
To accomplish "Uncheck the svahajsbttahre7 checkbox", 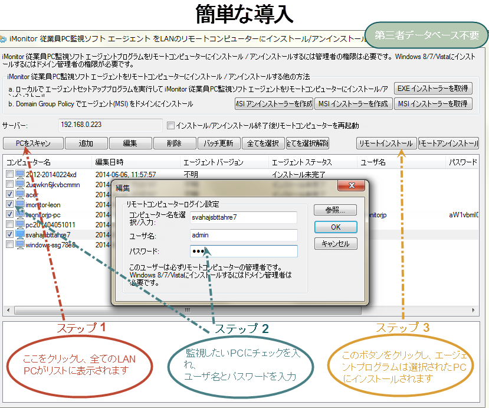I will [9, 234].
